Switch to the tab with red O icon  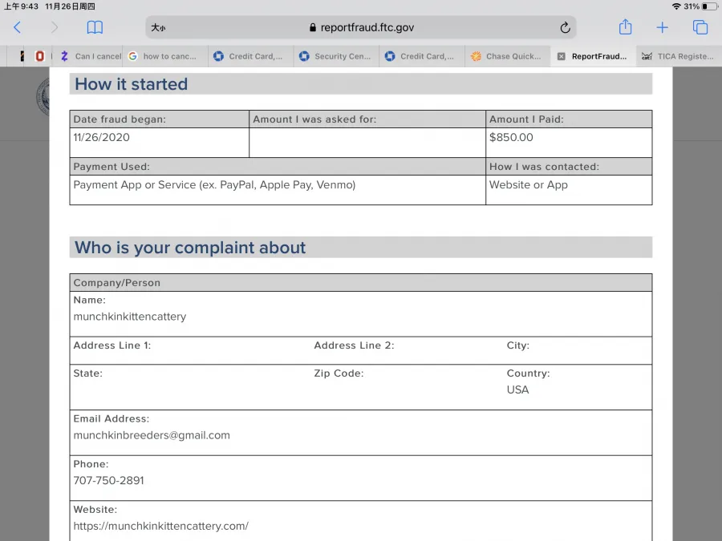click(x=39, y=56)
